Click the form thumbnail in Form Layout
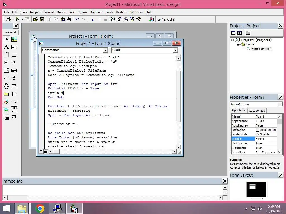286x214 pixels. [252, 187]
